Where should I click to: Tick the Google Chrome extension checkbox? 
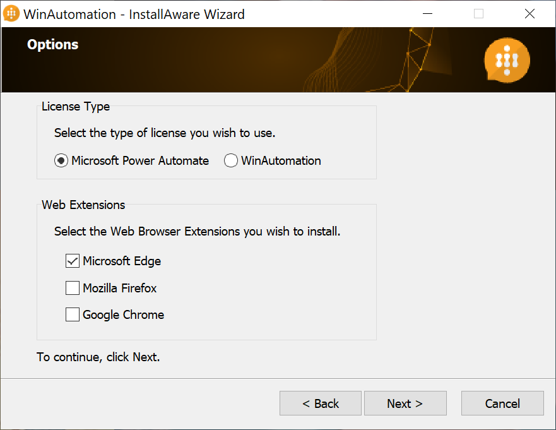[73, 314]
